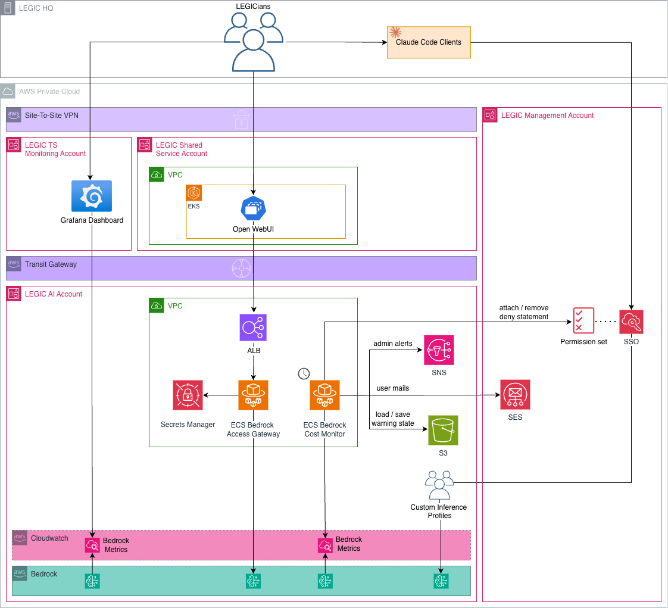Click the clock schedule icon
This screenshot has width=668, height=608.
[x=304, y=373]
